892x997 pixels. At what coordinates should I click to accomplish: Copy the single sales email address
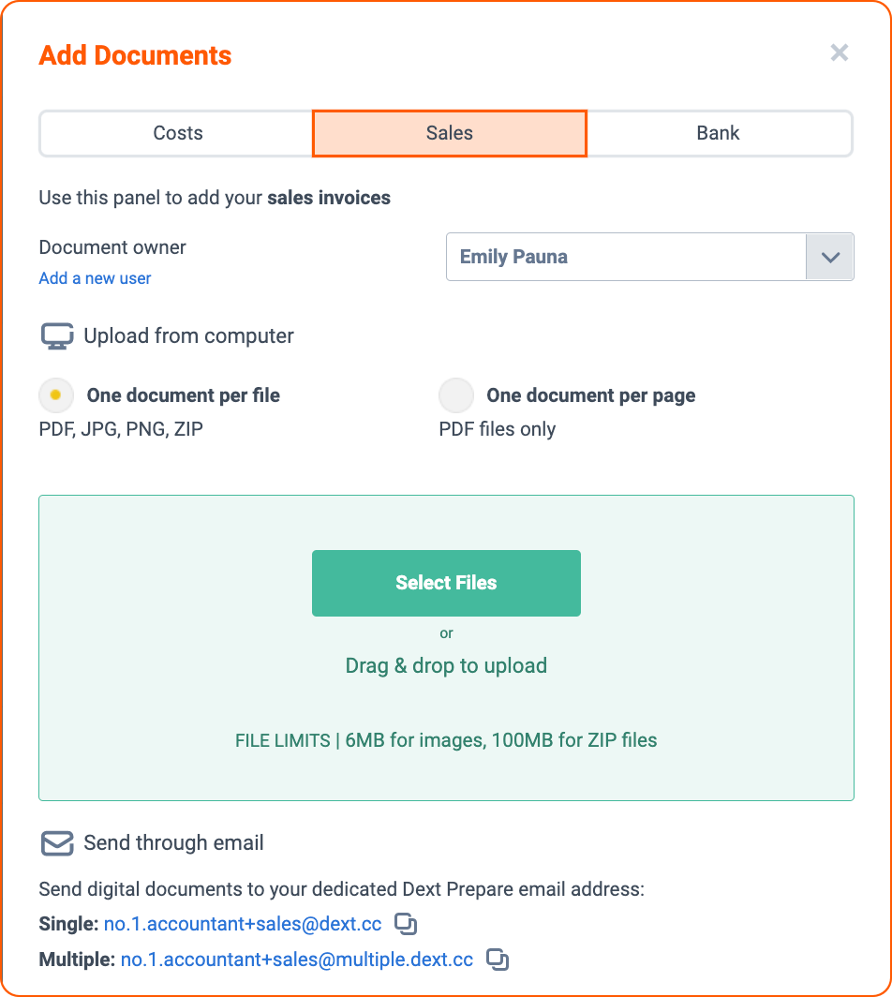tap(406, 923)
